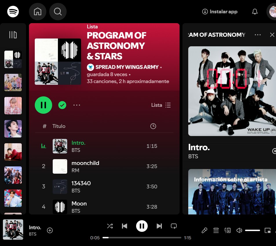
Task: Click the Intro. title in now playing panel
Action: pyautogui.click(x=199, y=147)
